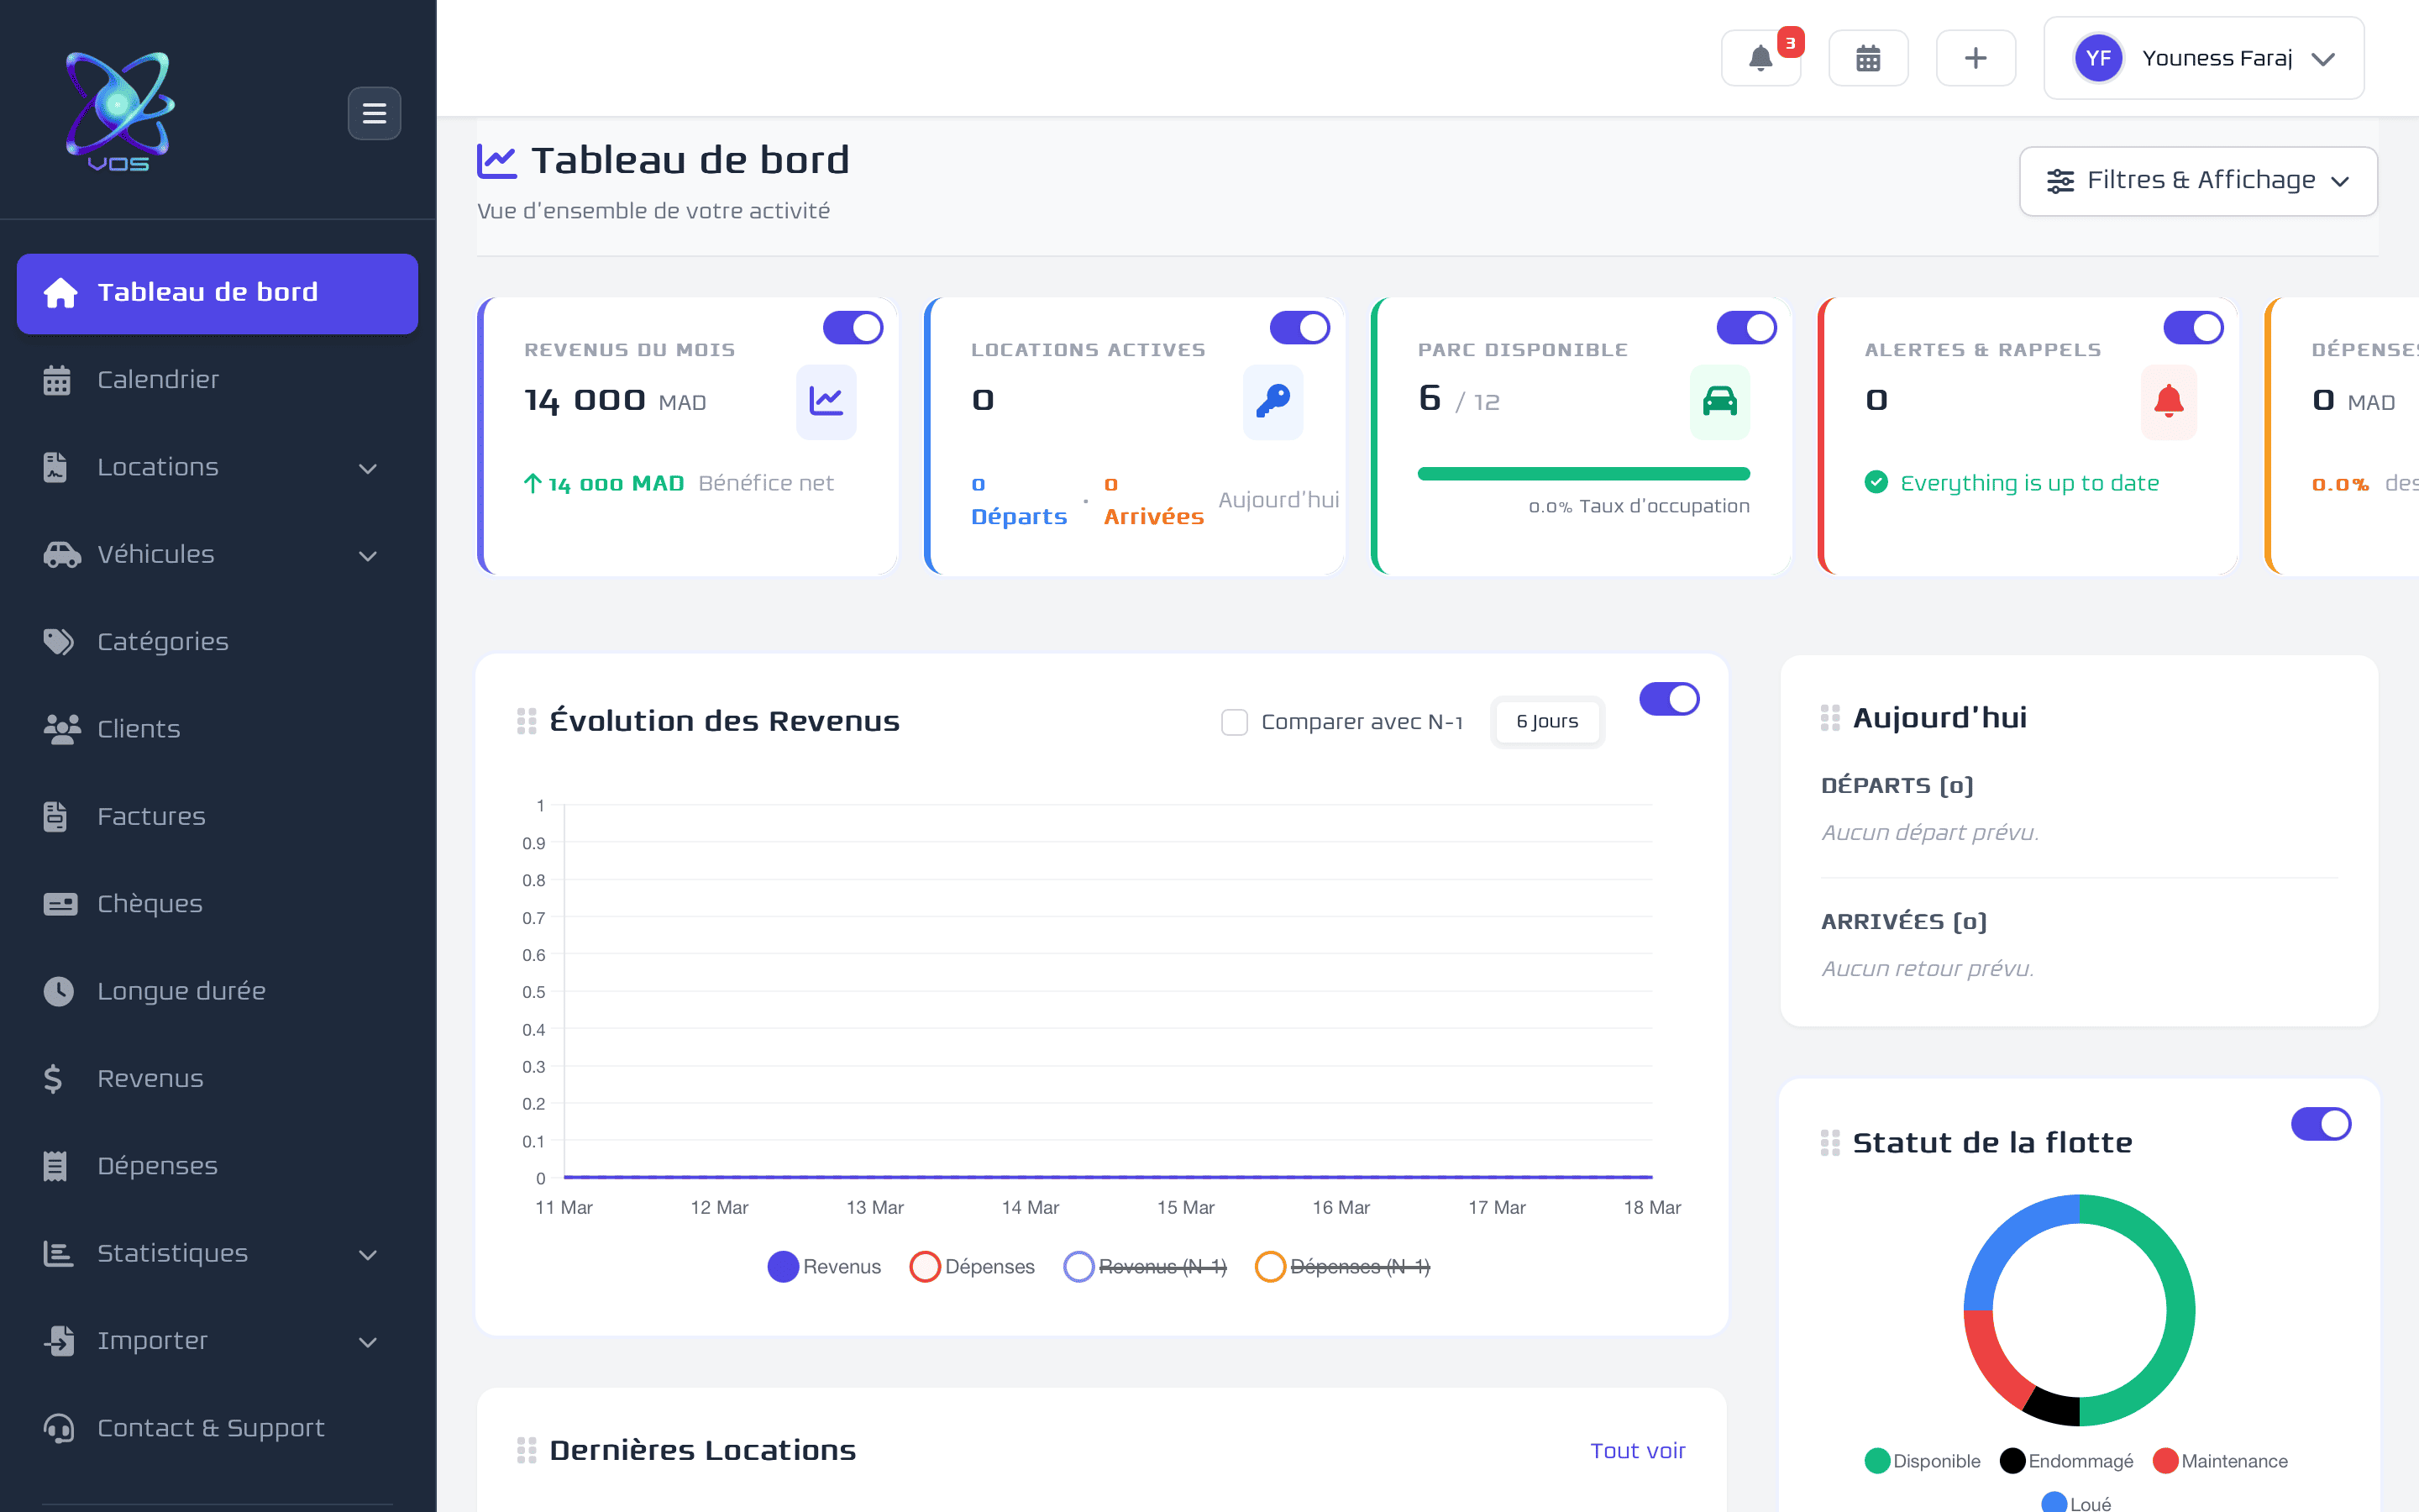
Task: Click the plus icon to create a new item
Action: [1976, 57]
